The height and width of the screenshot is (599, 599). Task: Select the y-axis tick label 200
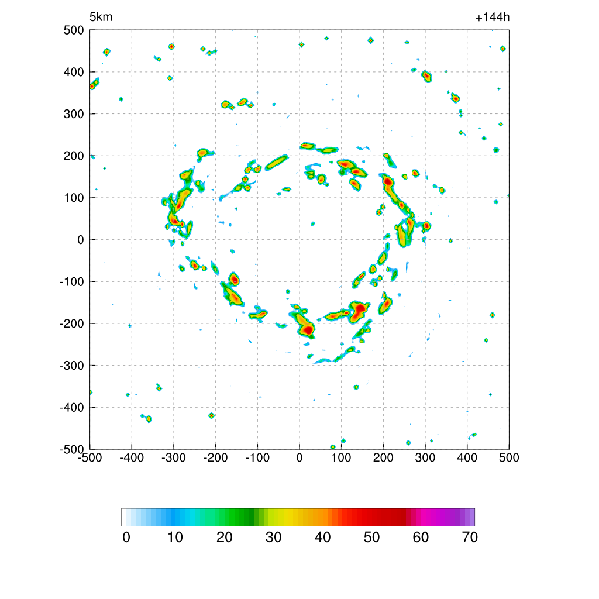74,156
